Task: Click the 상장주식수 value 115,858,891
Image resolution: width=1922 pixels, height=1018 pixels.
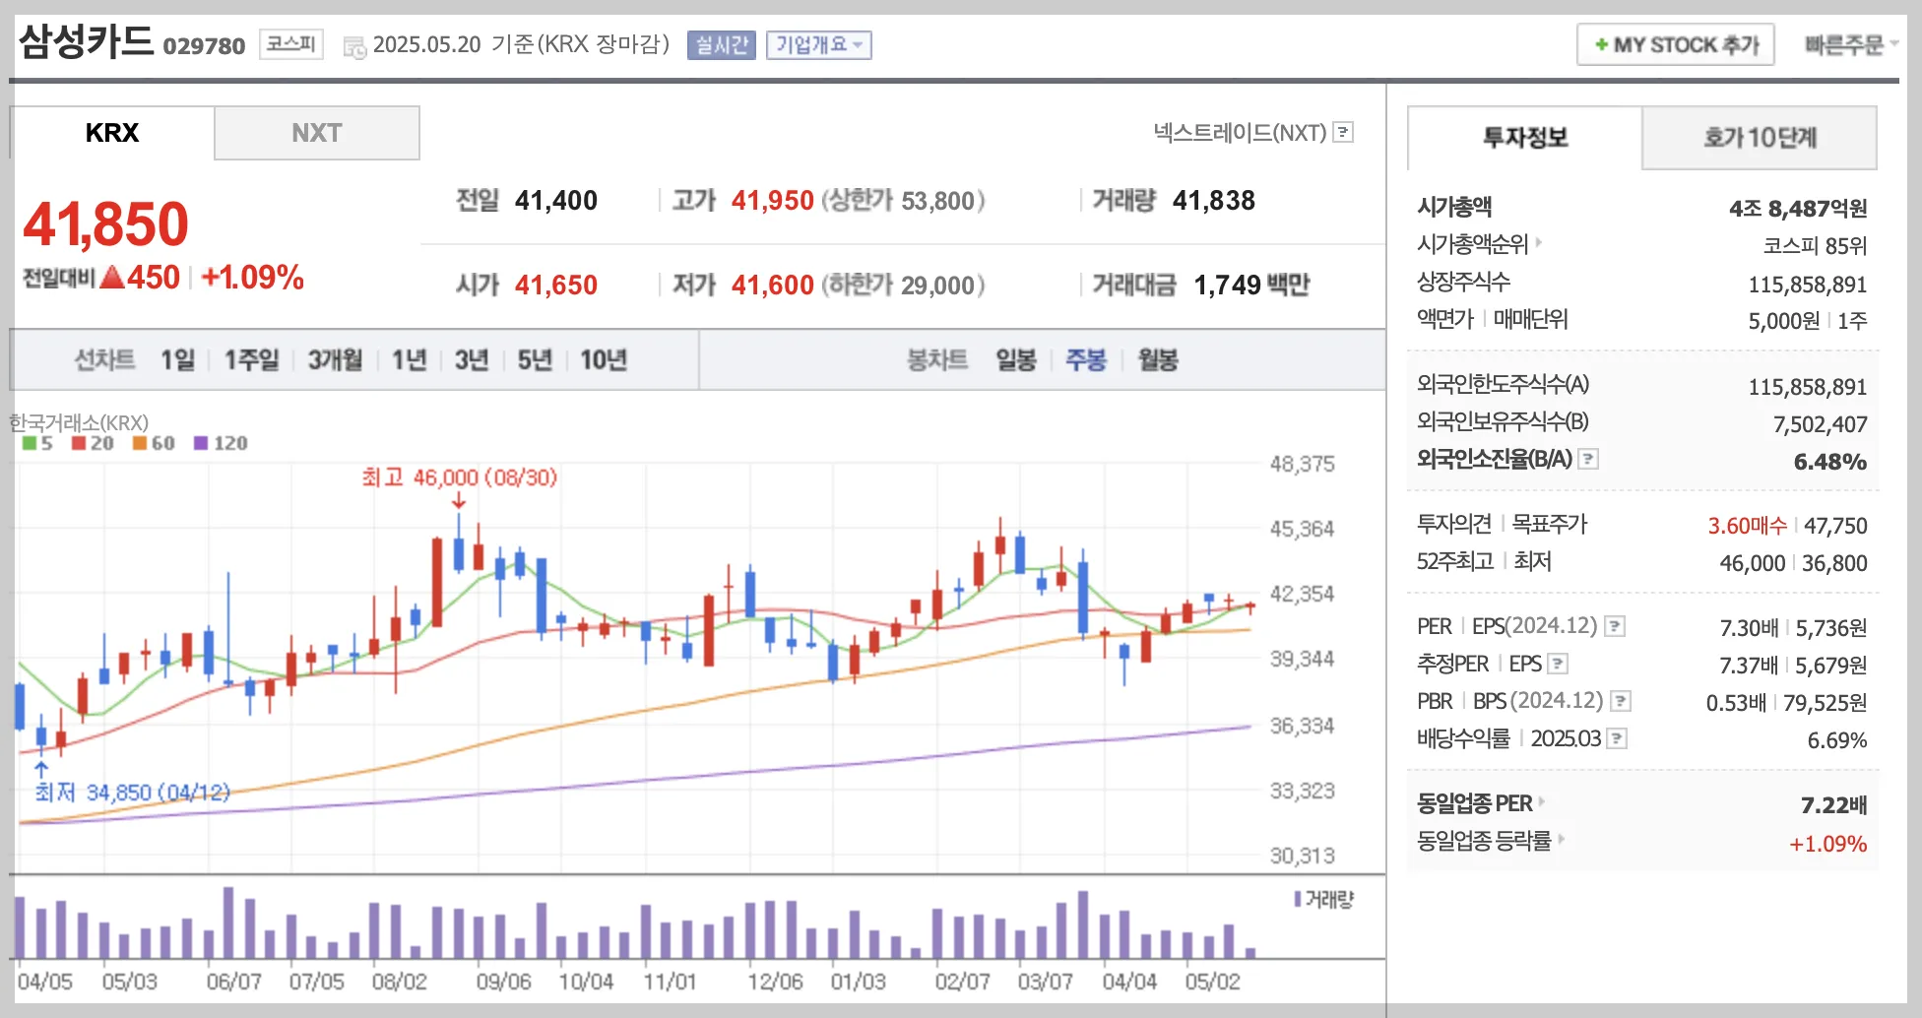Action: [x=1808, y=285]
